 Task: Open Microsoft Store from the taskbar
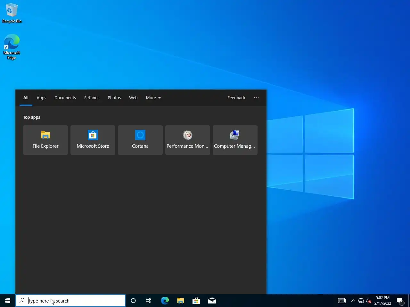tap(196, 301)
